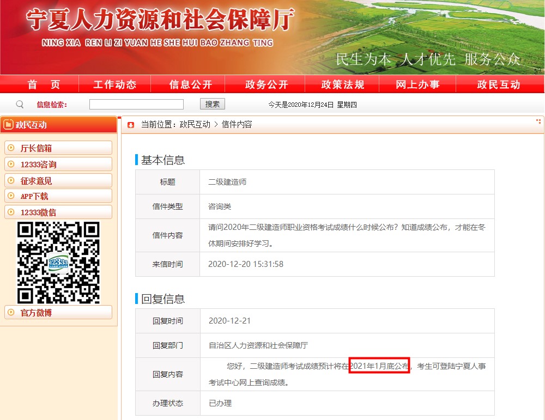Click the bullet icon beside 征求意见
This screenshot has width=545, height=420.
[11, 180]
